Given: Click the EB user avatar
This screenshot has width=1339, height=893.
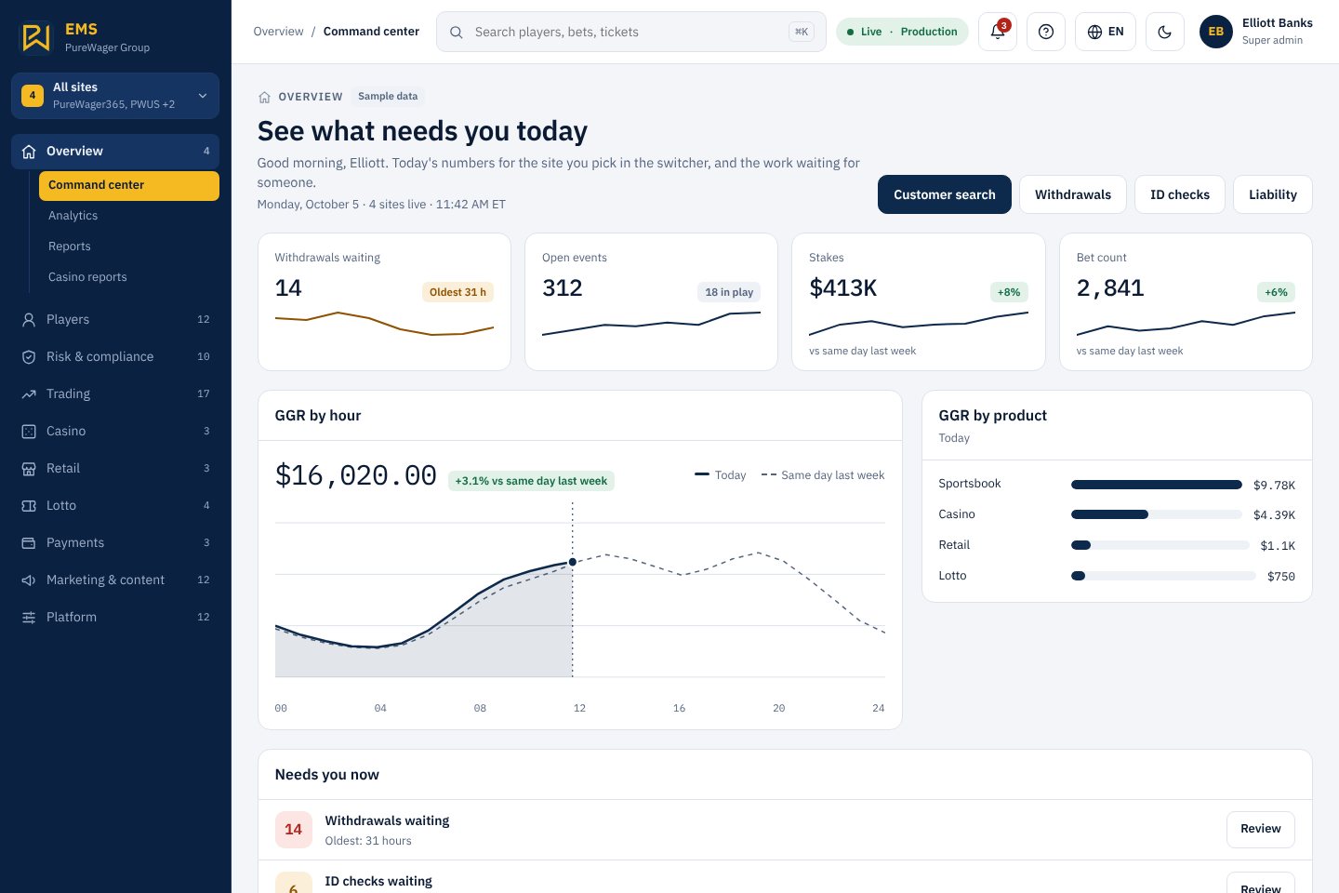Looking at the screenshot, I should click(1216, 32).
